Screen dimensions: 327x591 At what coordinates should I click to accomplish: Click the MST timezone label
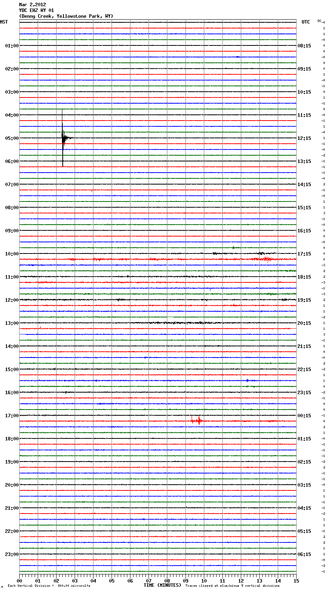tap(4, 22)
